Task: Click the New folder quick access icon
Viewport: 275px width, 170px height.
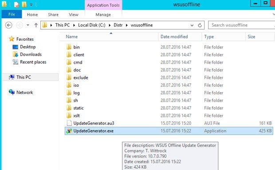Action: (24, 4)
